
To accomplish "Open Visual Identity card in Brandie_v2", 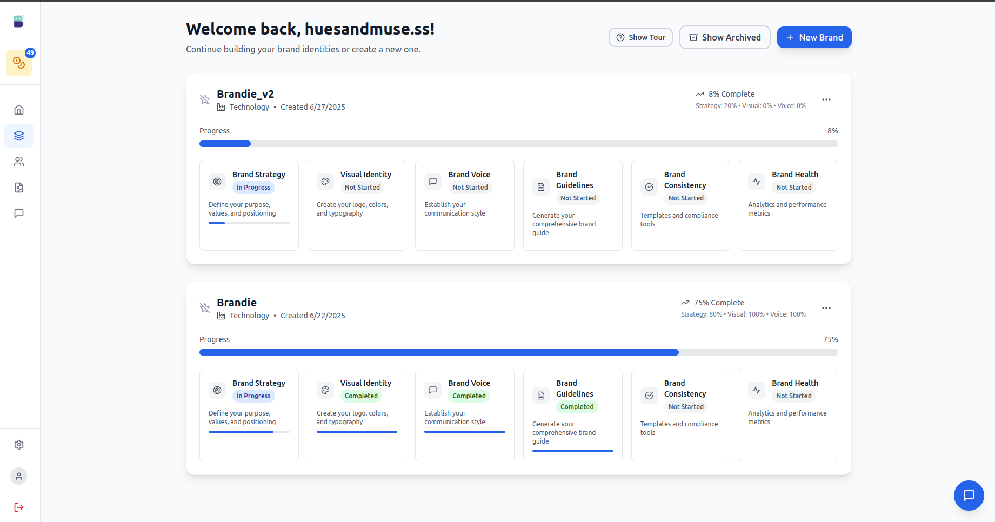I will [357, 205].
